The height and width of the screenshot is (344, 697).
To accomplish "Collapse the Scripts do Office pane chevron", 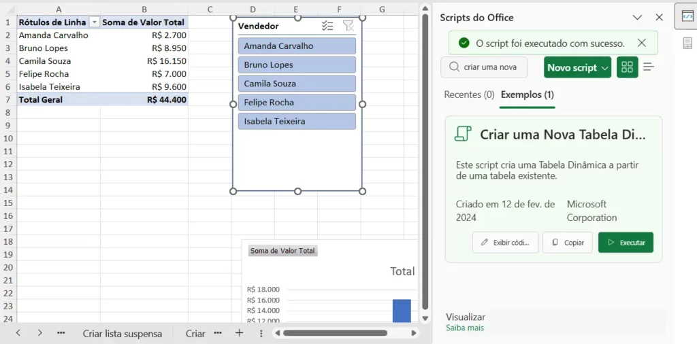I will (637, 17).
